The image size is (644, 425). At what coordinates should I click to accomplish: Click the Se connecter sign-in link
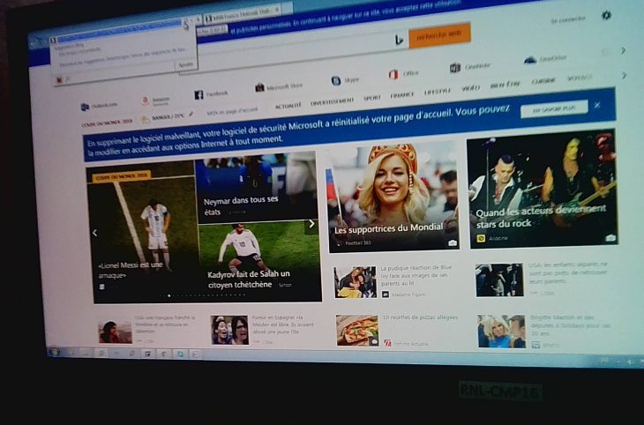pyautogui.click(x=565, y=19)
